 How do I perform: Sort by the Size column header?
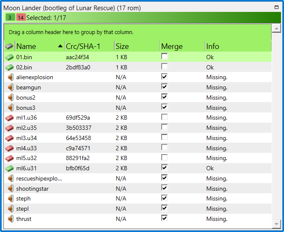(x=136, y=46)
